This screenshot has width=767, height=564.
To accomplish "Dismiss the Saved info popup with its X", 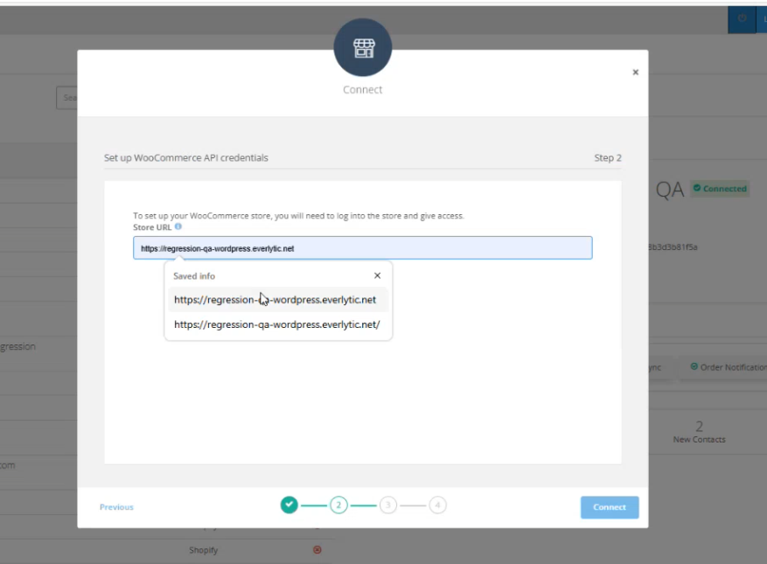I will (x=376, y=275).
